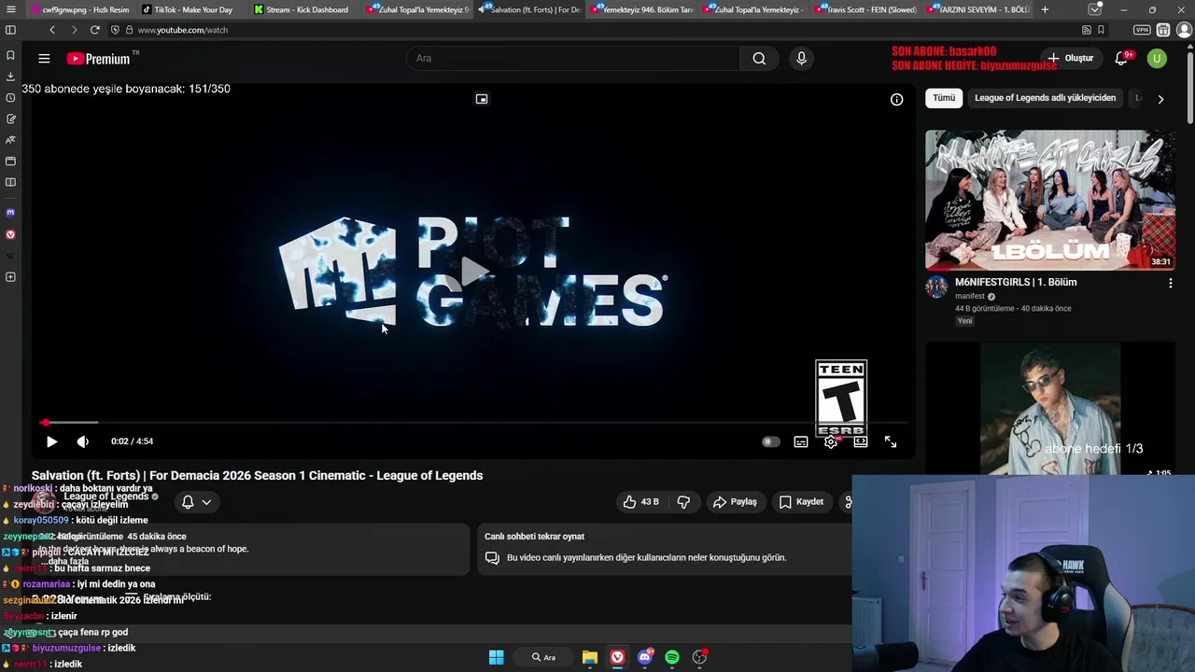Open video info card icon
1195x672 pixels.
pyautogui.click(x=896, y=100)
